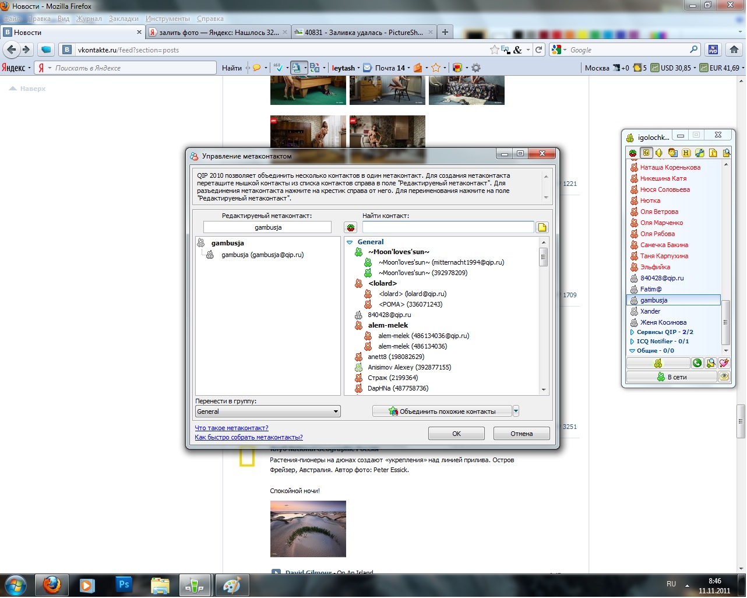Image resolution: width=747 pixels, height=598 pixels.
Task: Toggle the eye privacy status button in QIP
Action: pyautogui.click(x=724, y=377)
